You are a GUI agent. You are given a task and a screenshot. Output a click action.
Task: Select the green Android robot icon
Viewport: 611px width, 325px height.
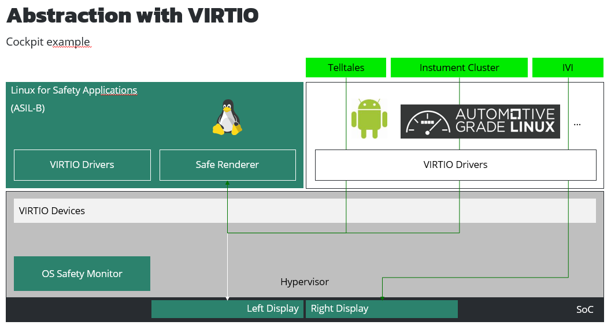click(369, 119)
